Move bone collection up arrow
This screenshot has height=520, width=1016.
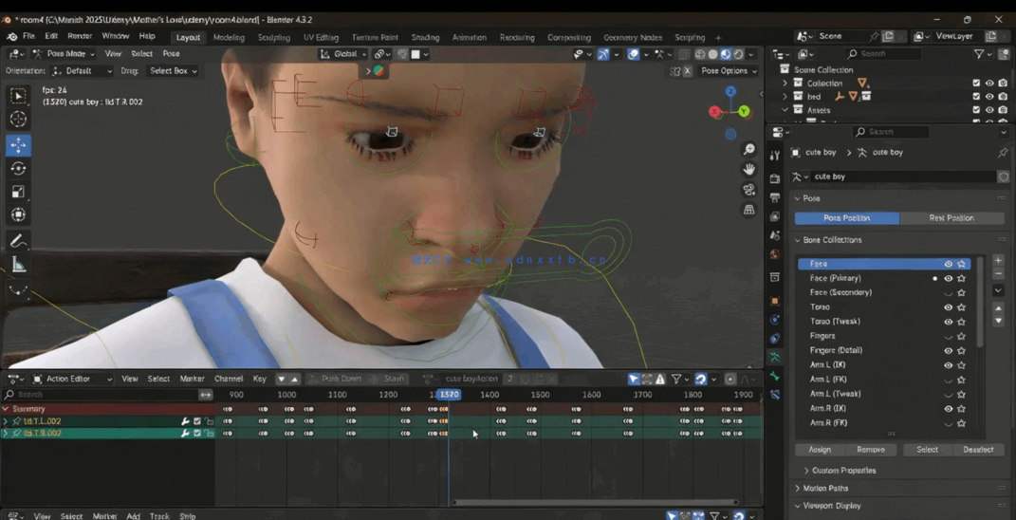(998, 307)
